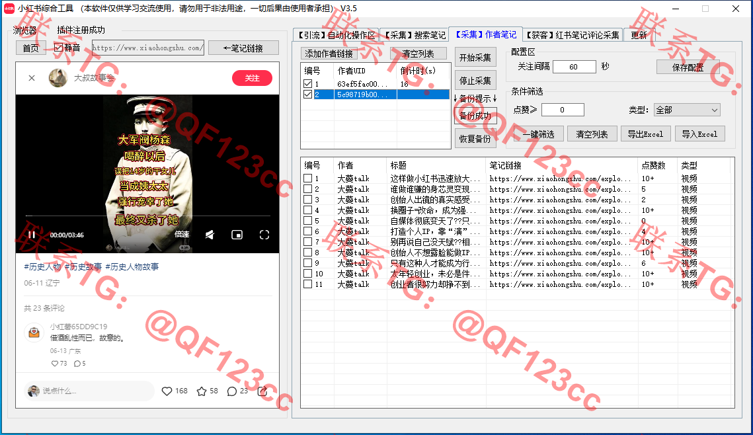Click the 插件注册成功 status text
This screenshot has height=435, width=753.
(81, 30)
